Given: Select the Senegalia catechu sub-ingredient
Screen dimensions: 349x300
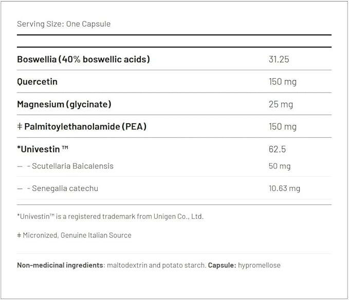Looking at the screenshot, I should pyautogui.click(x=65, y=189).
